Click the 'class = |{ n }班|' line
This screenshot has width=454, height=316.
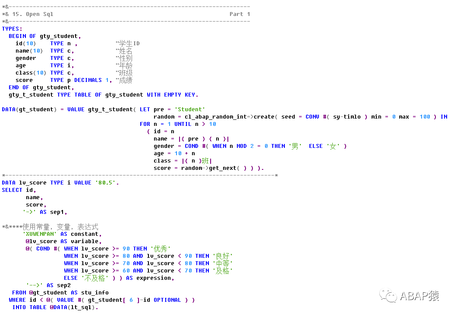(183, 161)
